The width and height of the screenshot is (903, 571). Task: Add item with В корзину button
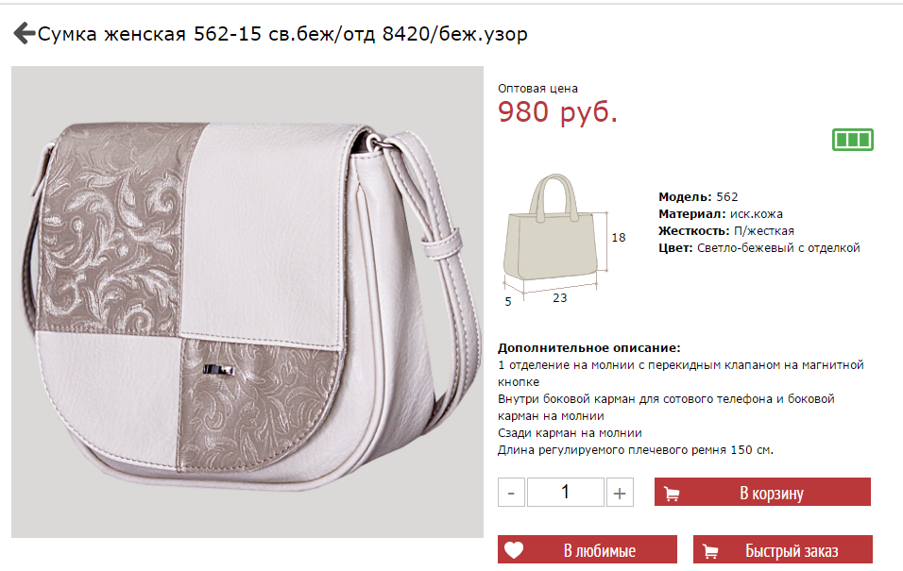pyautogui.click(x=762, y=492)
